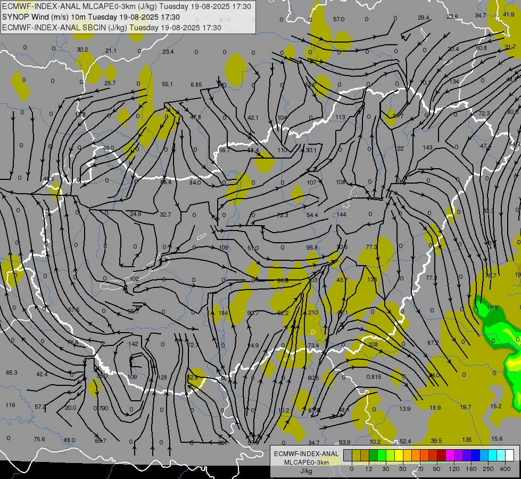Click the map value 32.7
This screenshot has width=521, height=479.
(x=165, y=214)
